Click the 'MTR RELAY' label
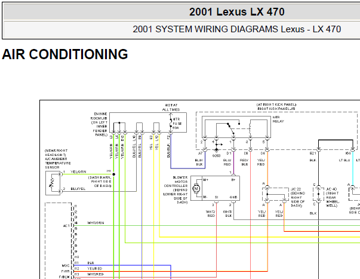Image resolution: width=360 pixels, height=279 pixels. pyautogui.click(x=278, y=119)
